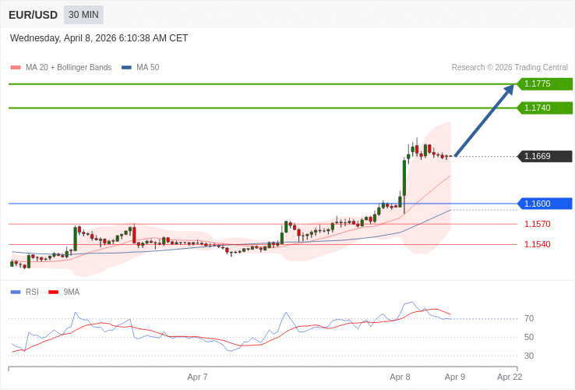The image size is (575, 390).
Task: Click the 30 MIN timeframe button
Action: (x=83, y=15)
